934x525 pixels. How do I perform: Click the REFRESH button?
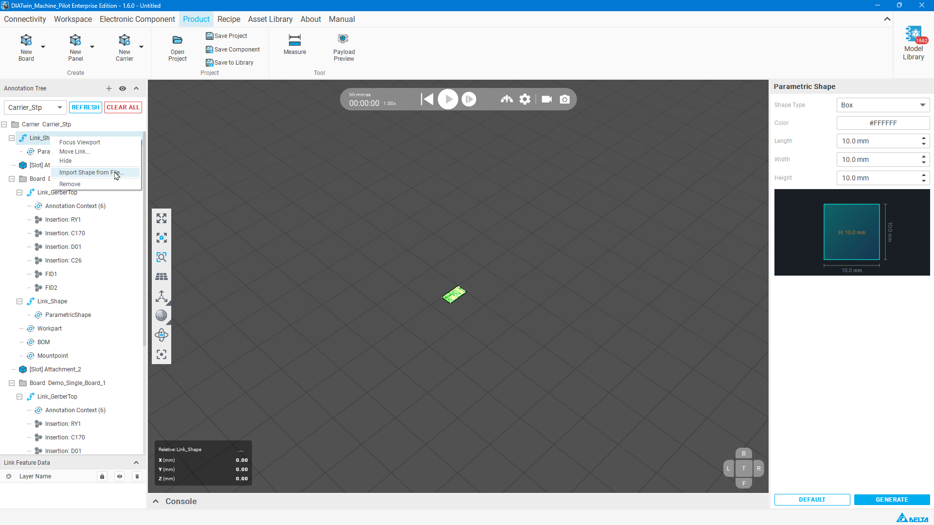(86, 107)
